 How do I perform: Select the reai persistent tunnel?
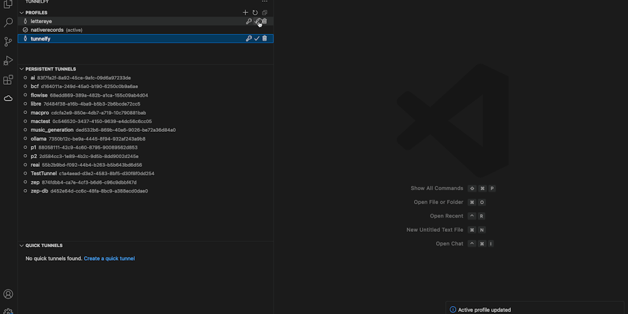click(x=146, y=164)
